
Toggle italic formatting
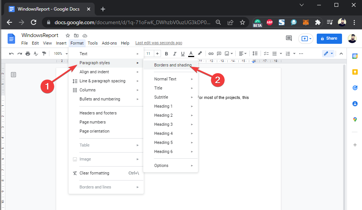pyautogui.click(x=175, y=54)
